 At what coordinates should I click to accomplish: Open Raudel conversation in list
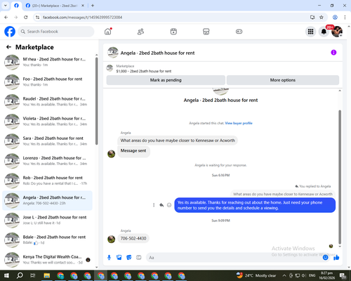[47, 101]
